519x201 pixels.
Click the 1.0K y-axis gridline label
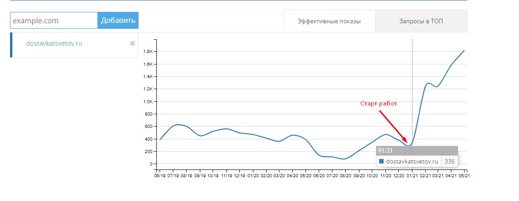[x=147, y=101]
